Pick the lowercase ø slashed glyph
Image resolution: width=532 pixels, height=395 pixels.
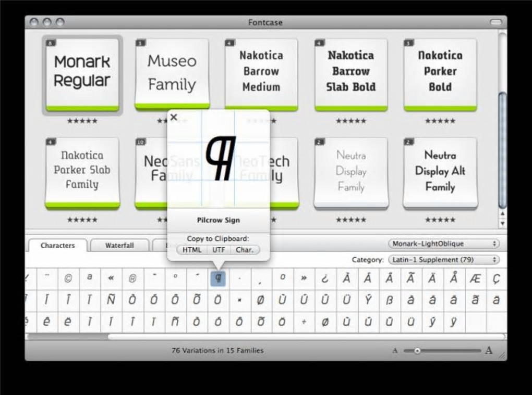pos(325,322)
